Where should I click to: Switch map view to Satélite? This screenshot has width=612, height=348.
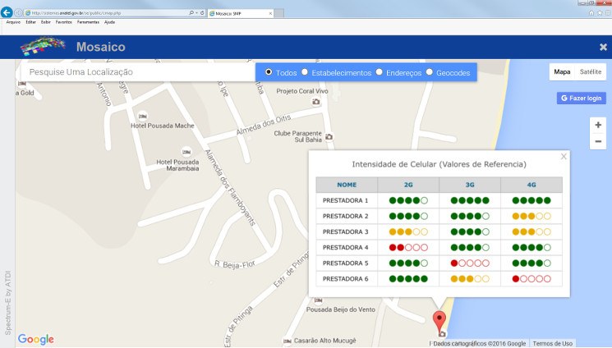point(591,71)
